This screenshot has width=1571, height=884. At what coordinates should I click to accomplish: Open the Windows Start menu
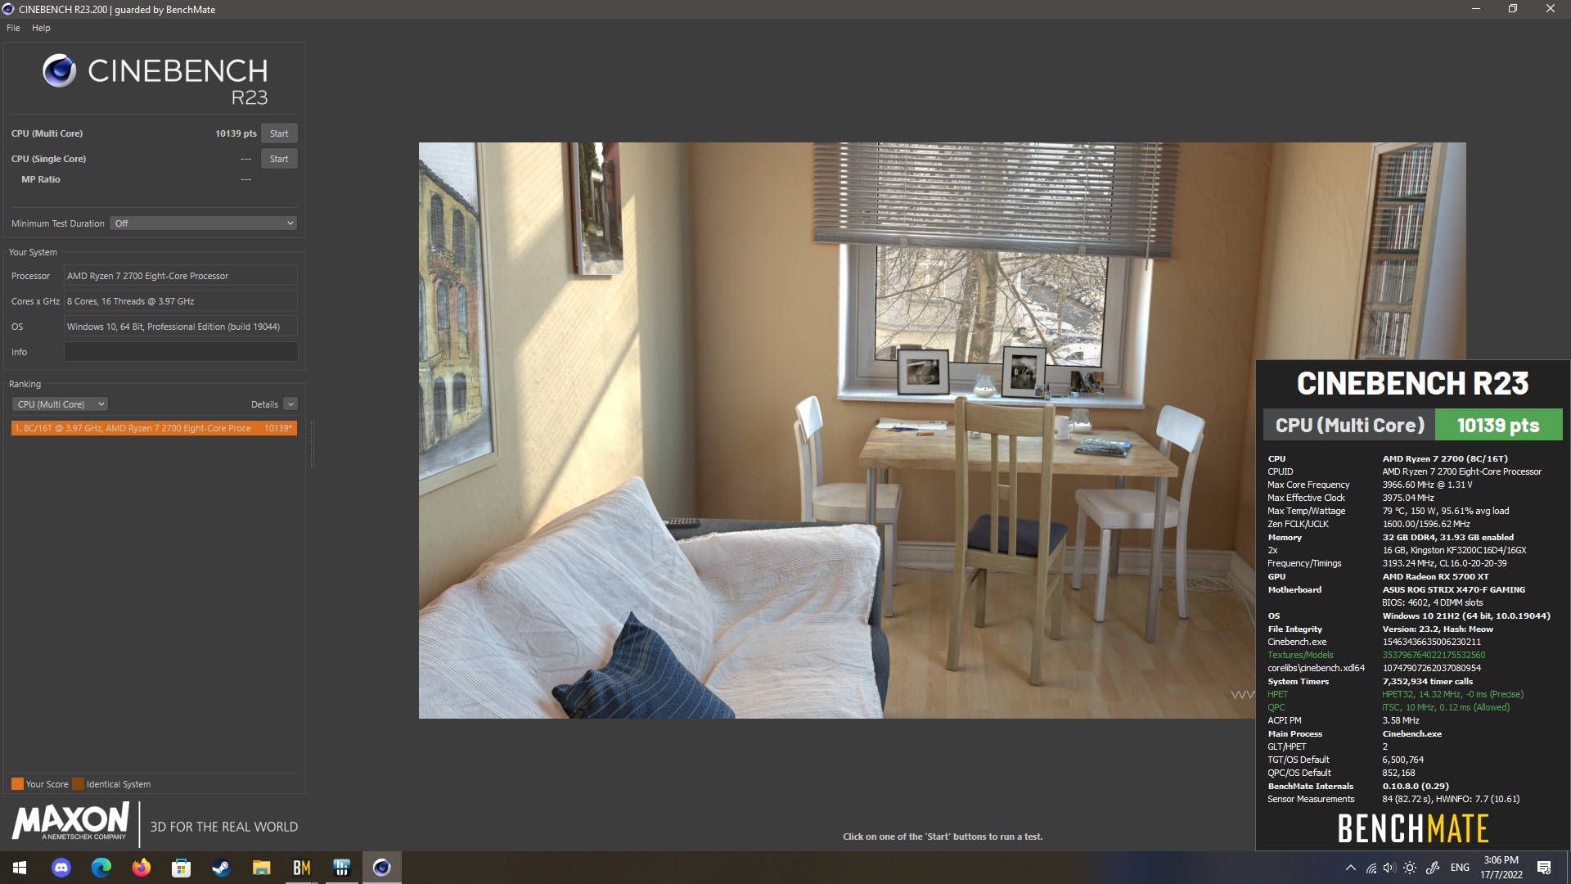tap(20, 868)
